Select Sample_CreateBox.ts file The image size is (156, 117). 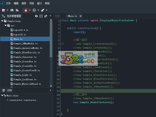tap(25, 61)
